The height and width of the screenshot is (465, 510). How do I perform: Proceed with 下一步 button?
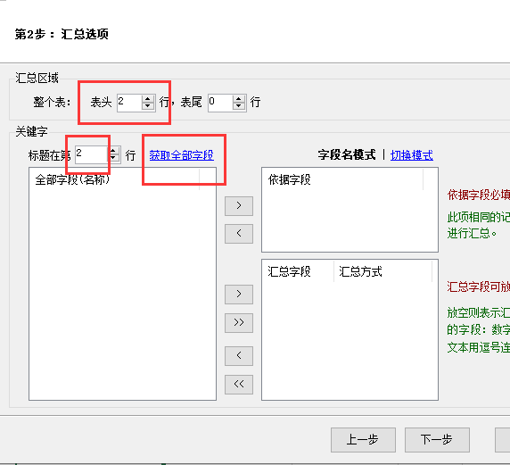pos(437,440)
